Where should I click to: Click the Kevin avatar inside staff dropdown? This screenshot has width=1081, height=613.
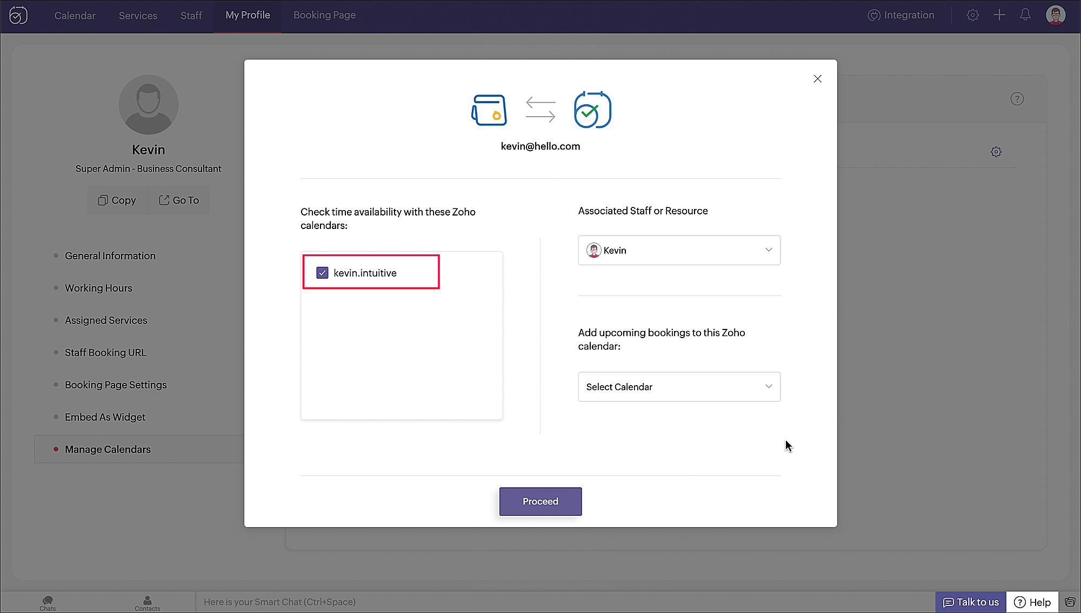[x=593, y=250]
